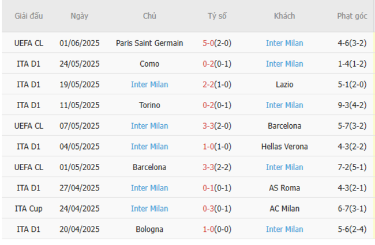Open the Paris Saint Germain team link

[149, 43]
